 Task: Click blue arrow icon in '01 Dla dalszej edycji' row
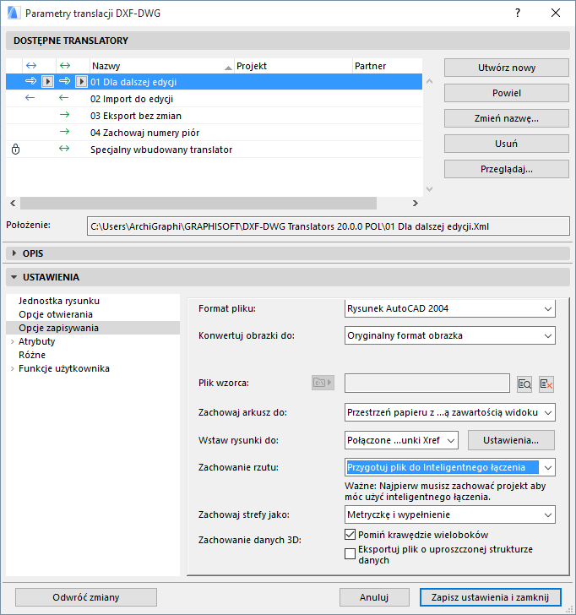(30, 81)
